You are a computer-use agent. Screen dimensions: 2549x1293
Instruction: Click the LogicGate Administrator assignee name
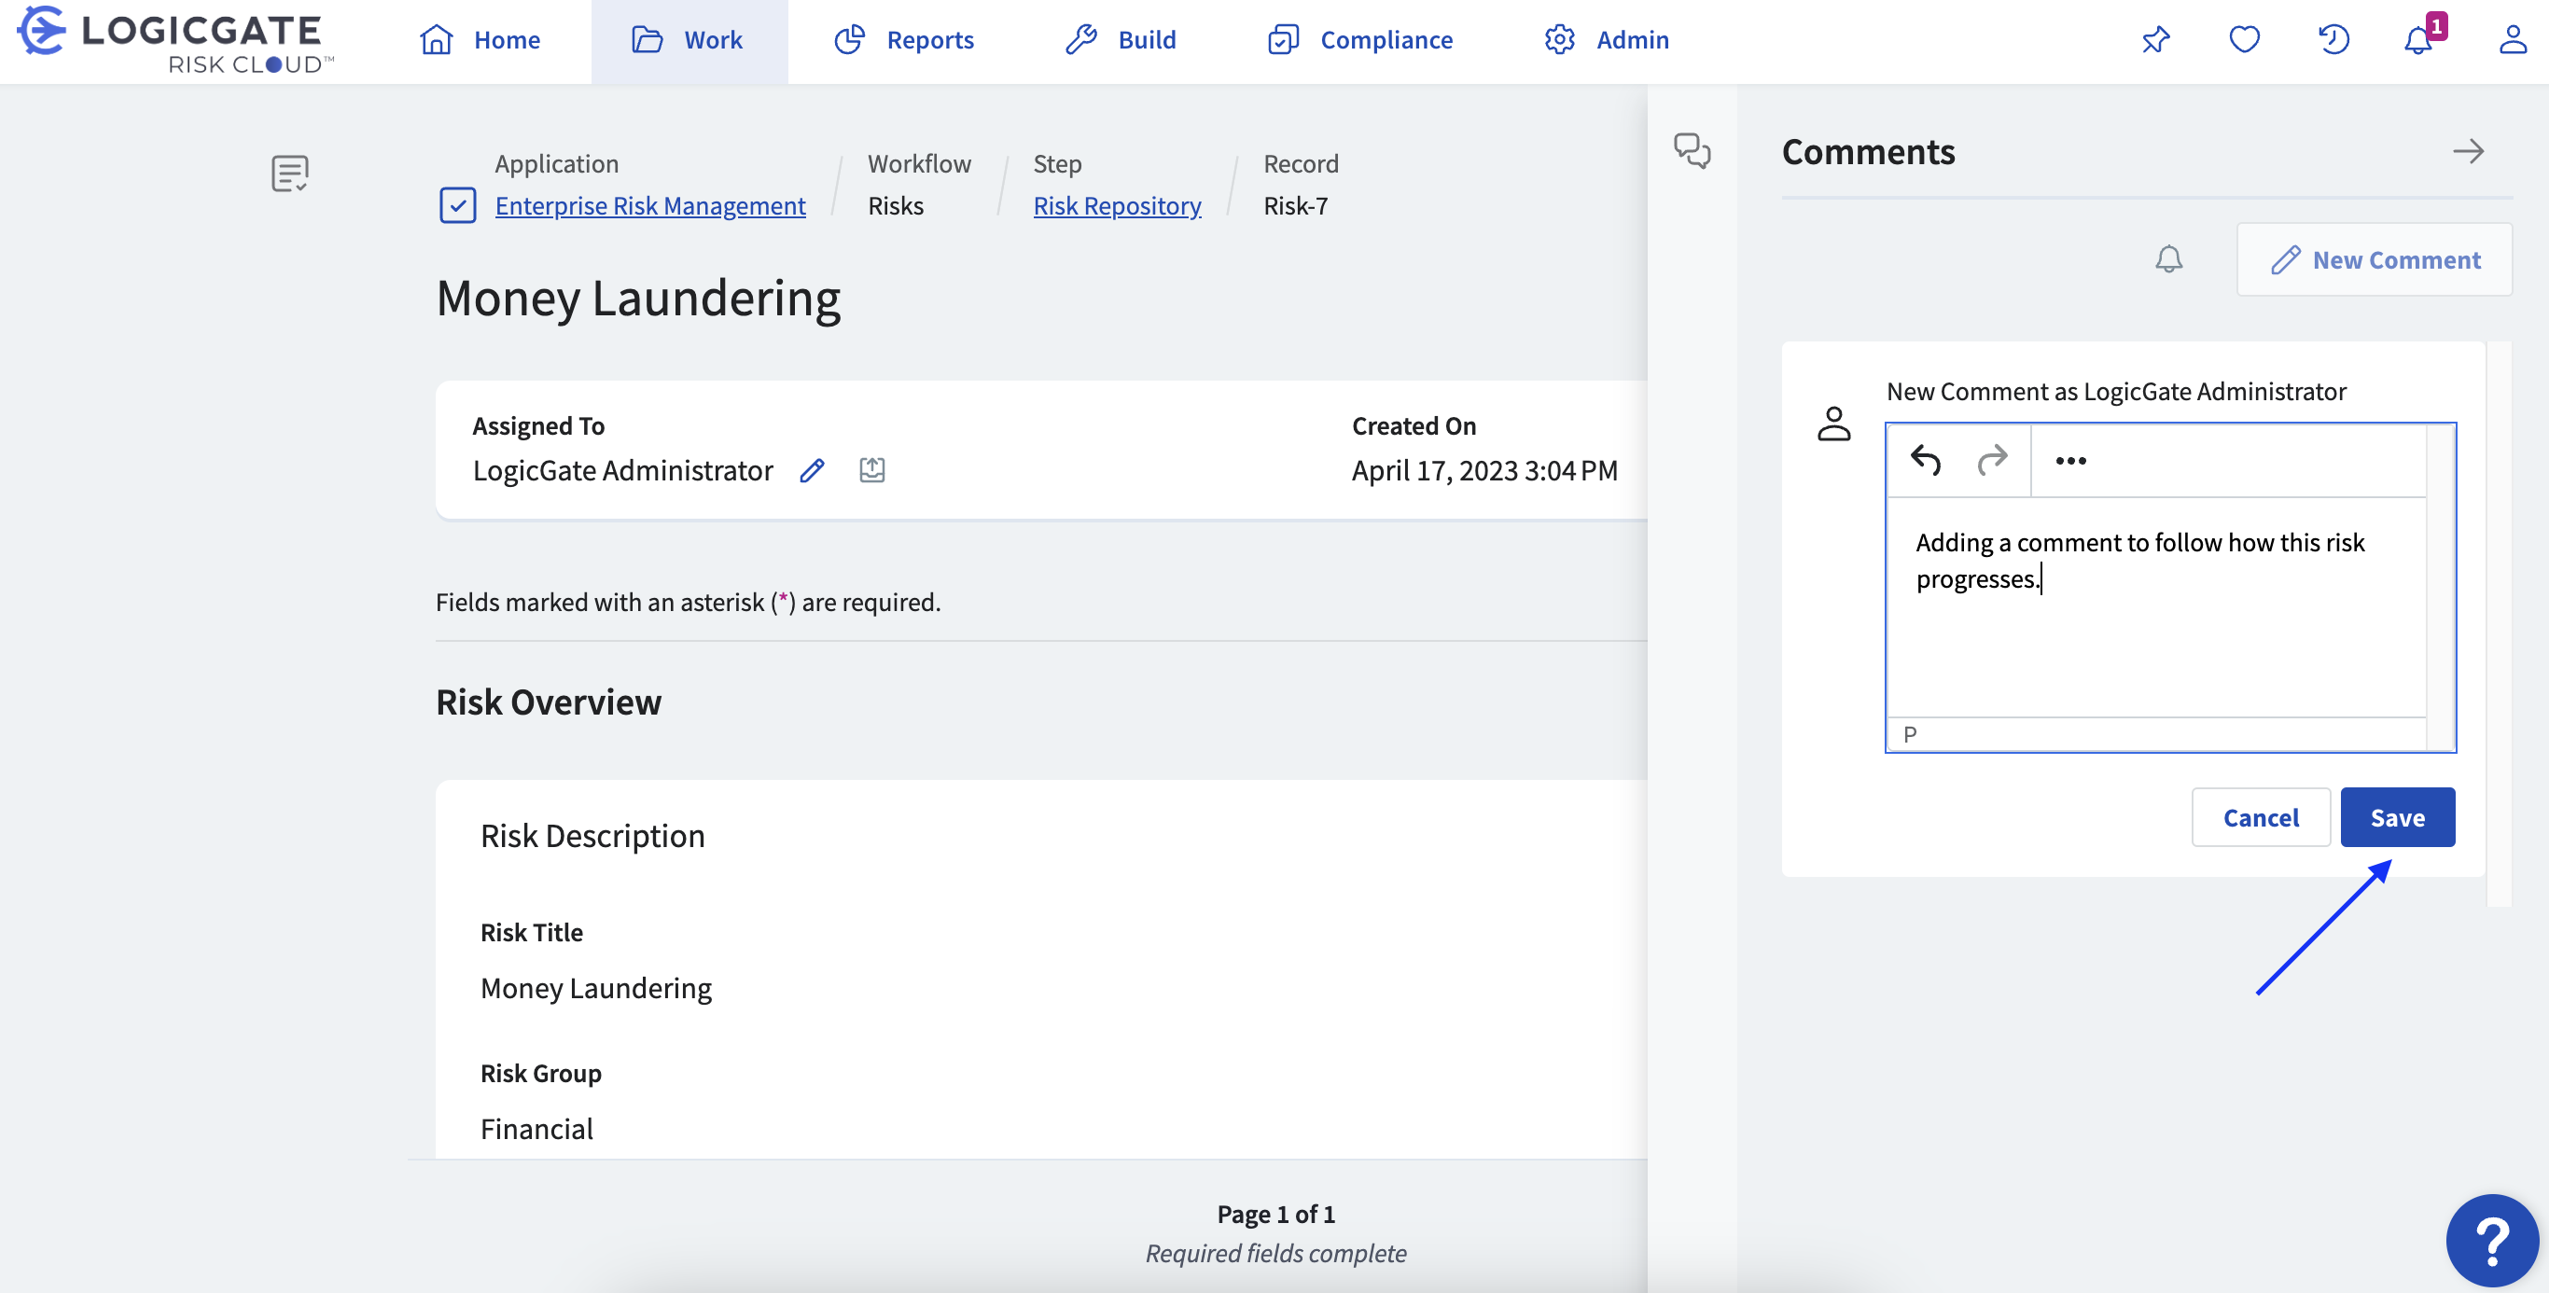point(622,470)
